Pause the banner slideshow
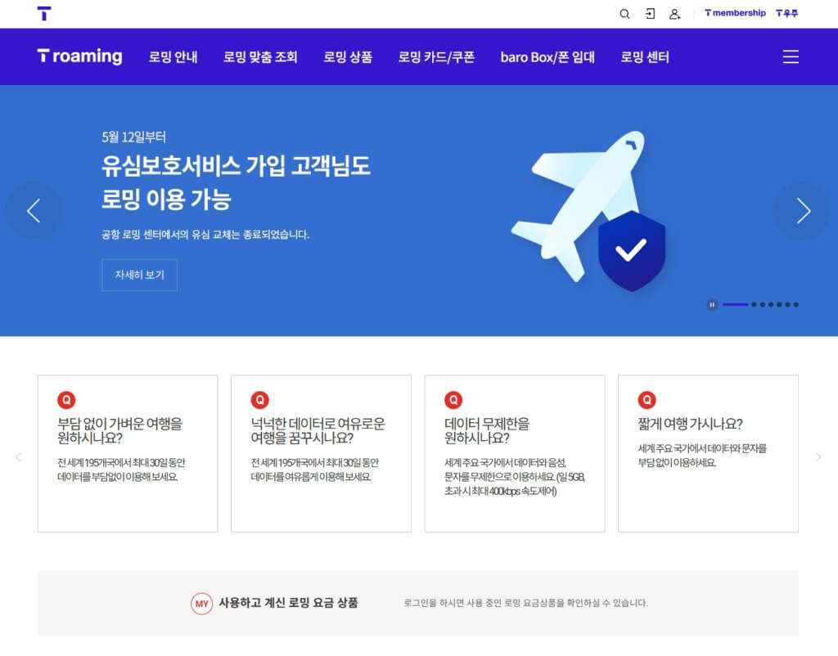 pos(712,304)
